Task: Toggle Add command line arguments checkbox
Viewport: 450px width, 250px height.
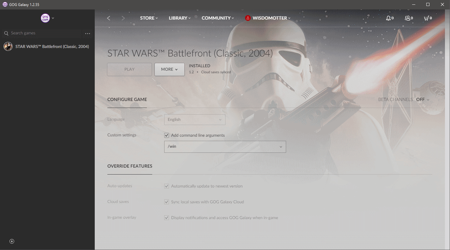Action: point(167,135)
